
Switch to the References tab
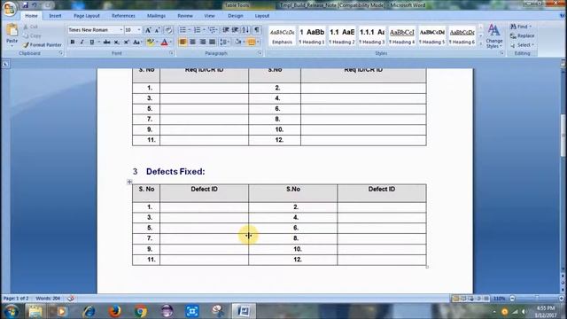(123, 16)
